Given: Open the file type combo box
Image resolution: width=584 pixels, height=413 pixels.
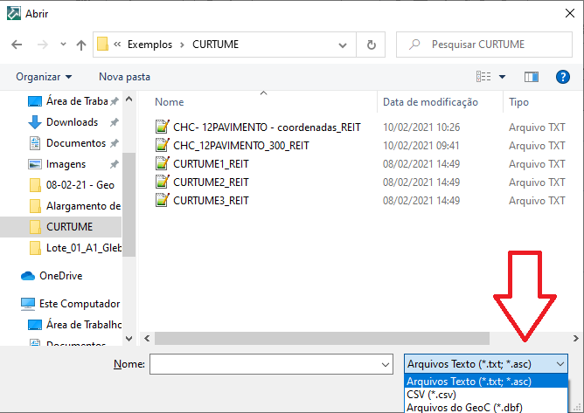Looking at the screenshot, I should (486, 364).
